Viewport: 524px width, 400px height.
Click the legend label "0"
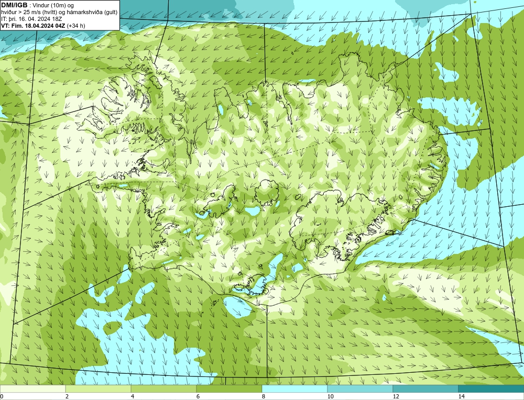click(x=2, y=396)
